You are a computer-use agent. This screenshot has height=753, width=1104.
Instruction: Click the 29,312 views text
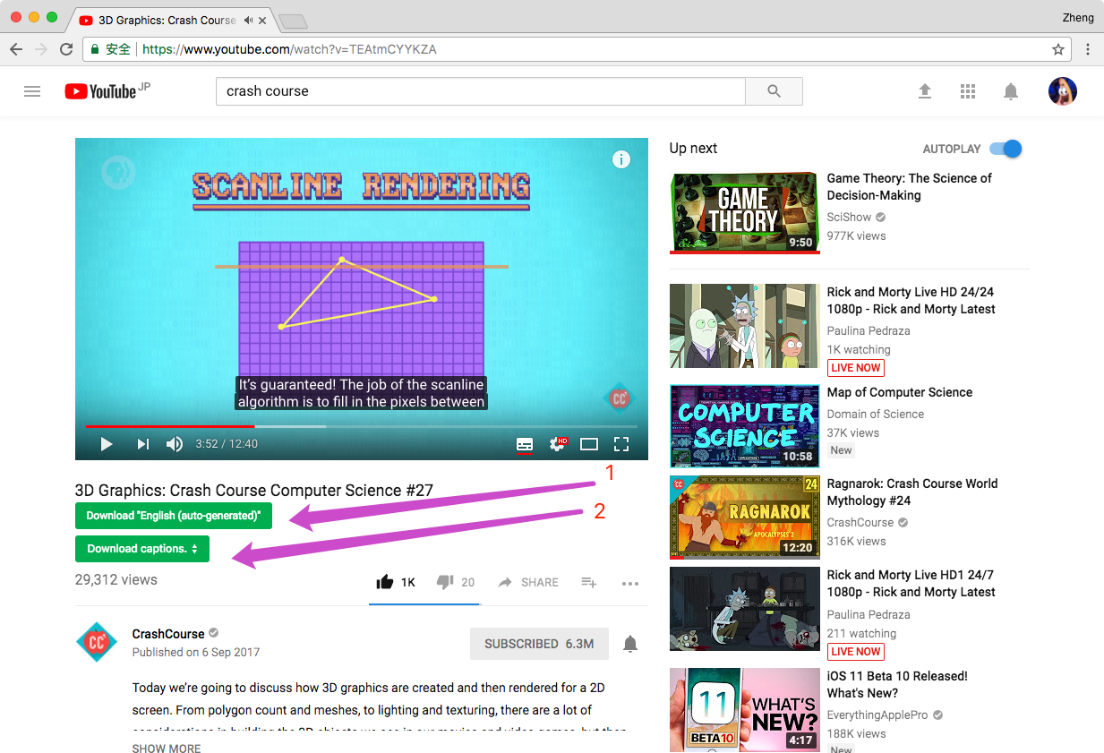pos(116,579)
